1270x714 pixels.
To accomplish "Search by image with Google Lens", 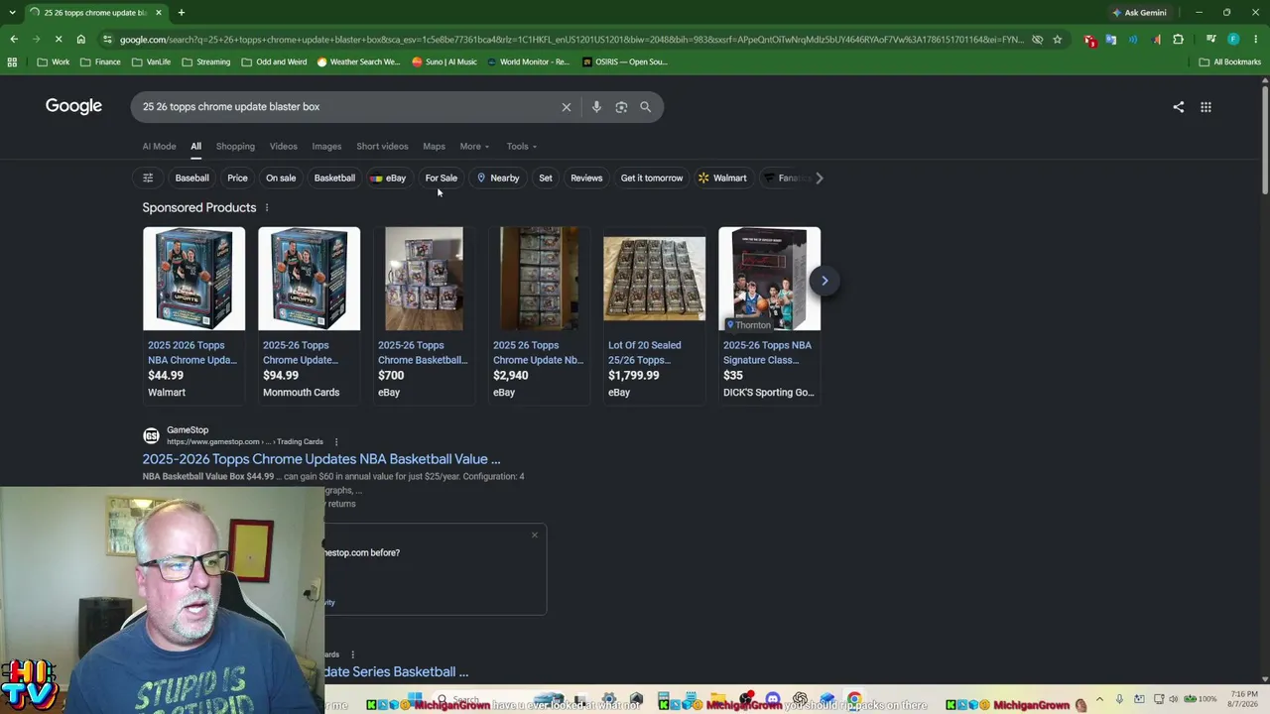I will (621, 107).
